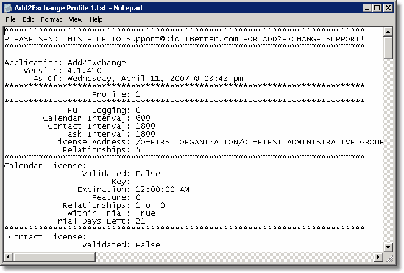Click the Notepad icon in title bar

point(9,8)
